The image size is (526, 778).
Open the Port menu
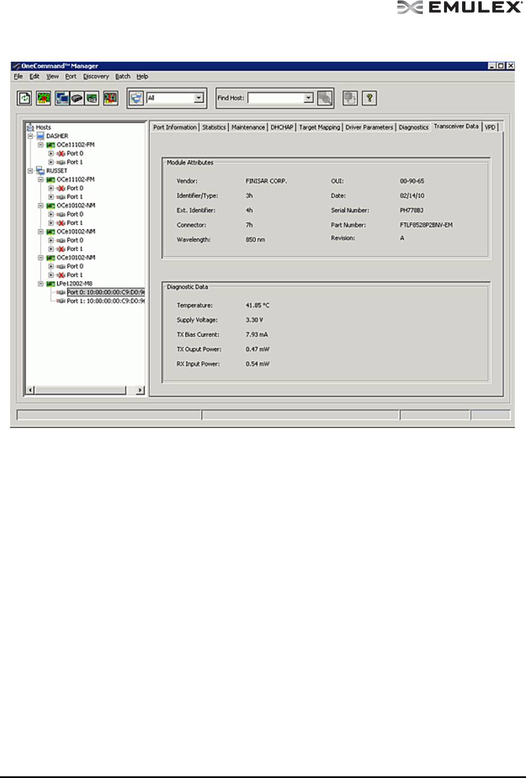tap(71, 76)
